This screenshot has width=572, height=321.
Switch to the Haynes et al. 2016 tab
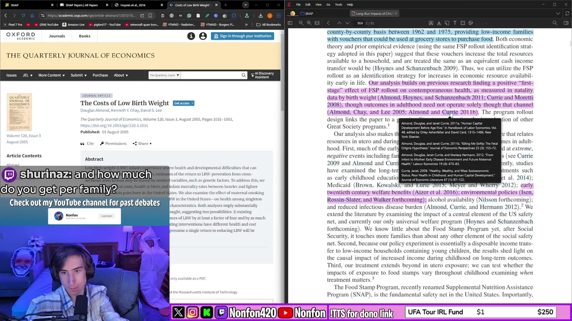pyautogui.click(x=138, y=5)
